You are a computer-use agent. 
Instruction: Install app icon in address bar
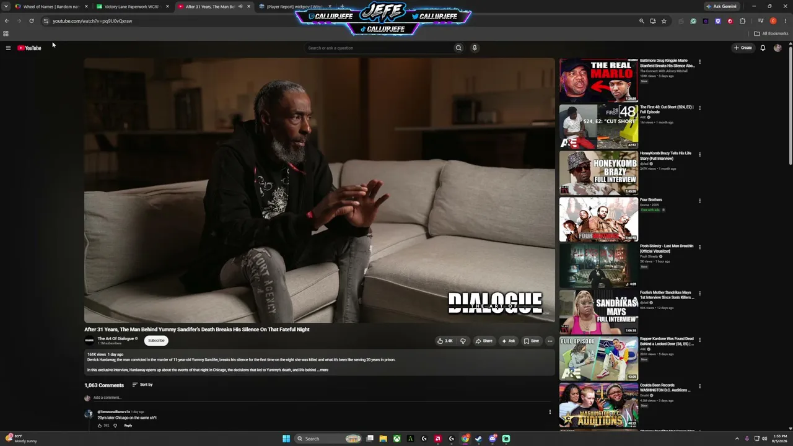[653, 21]
